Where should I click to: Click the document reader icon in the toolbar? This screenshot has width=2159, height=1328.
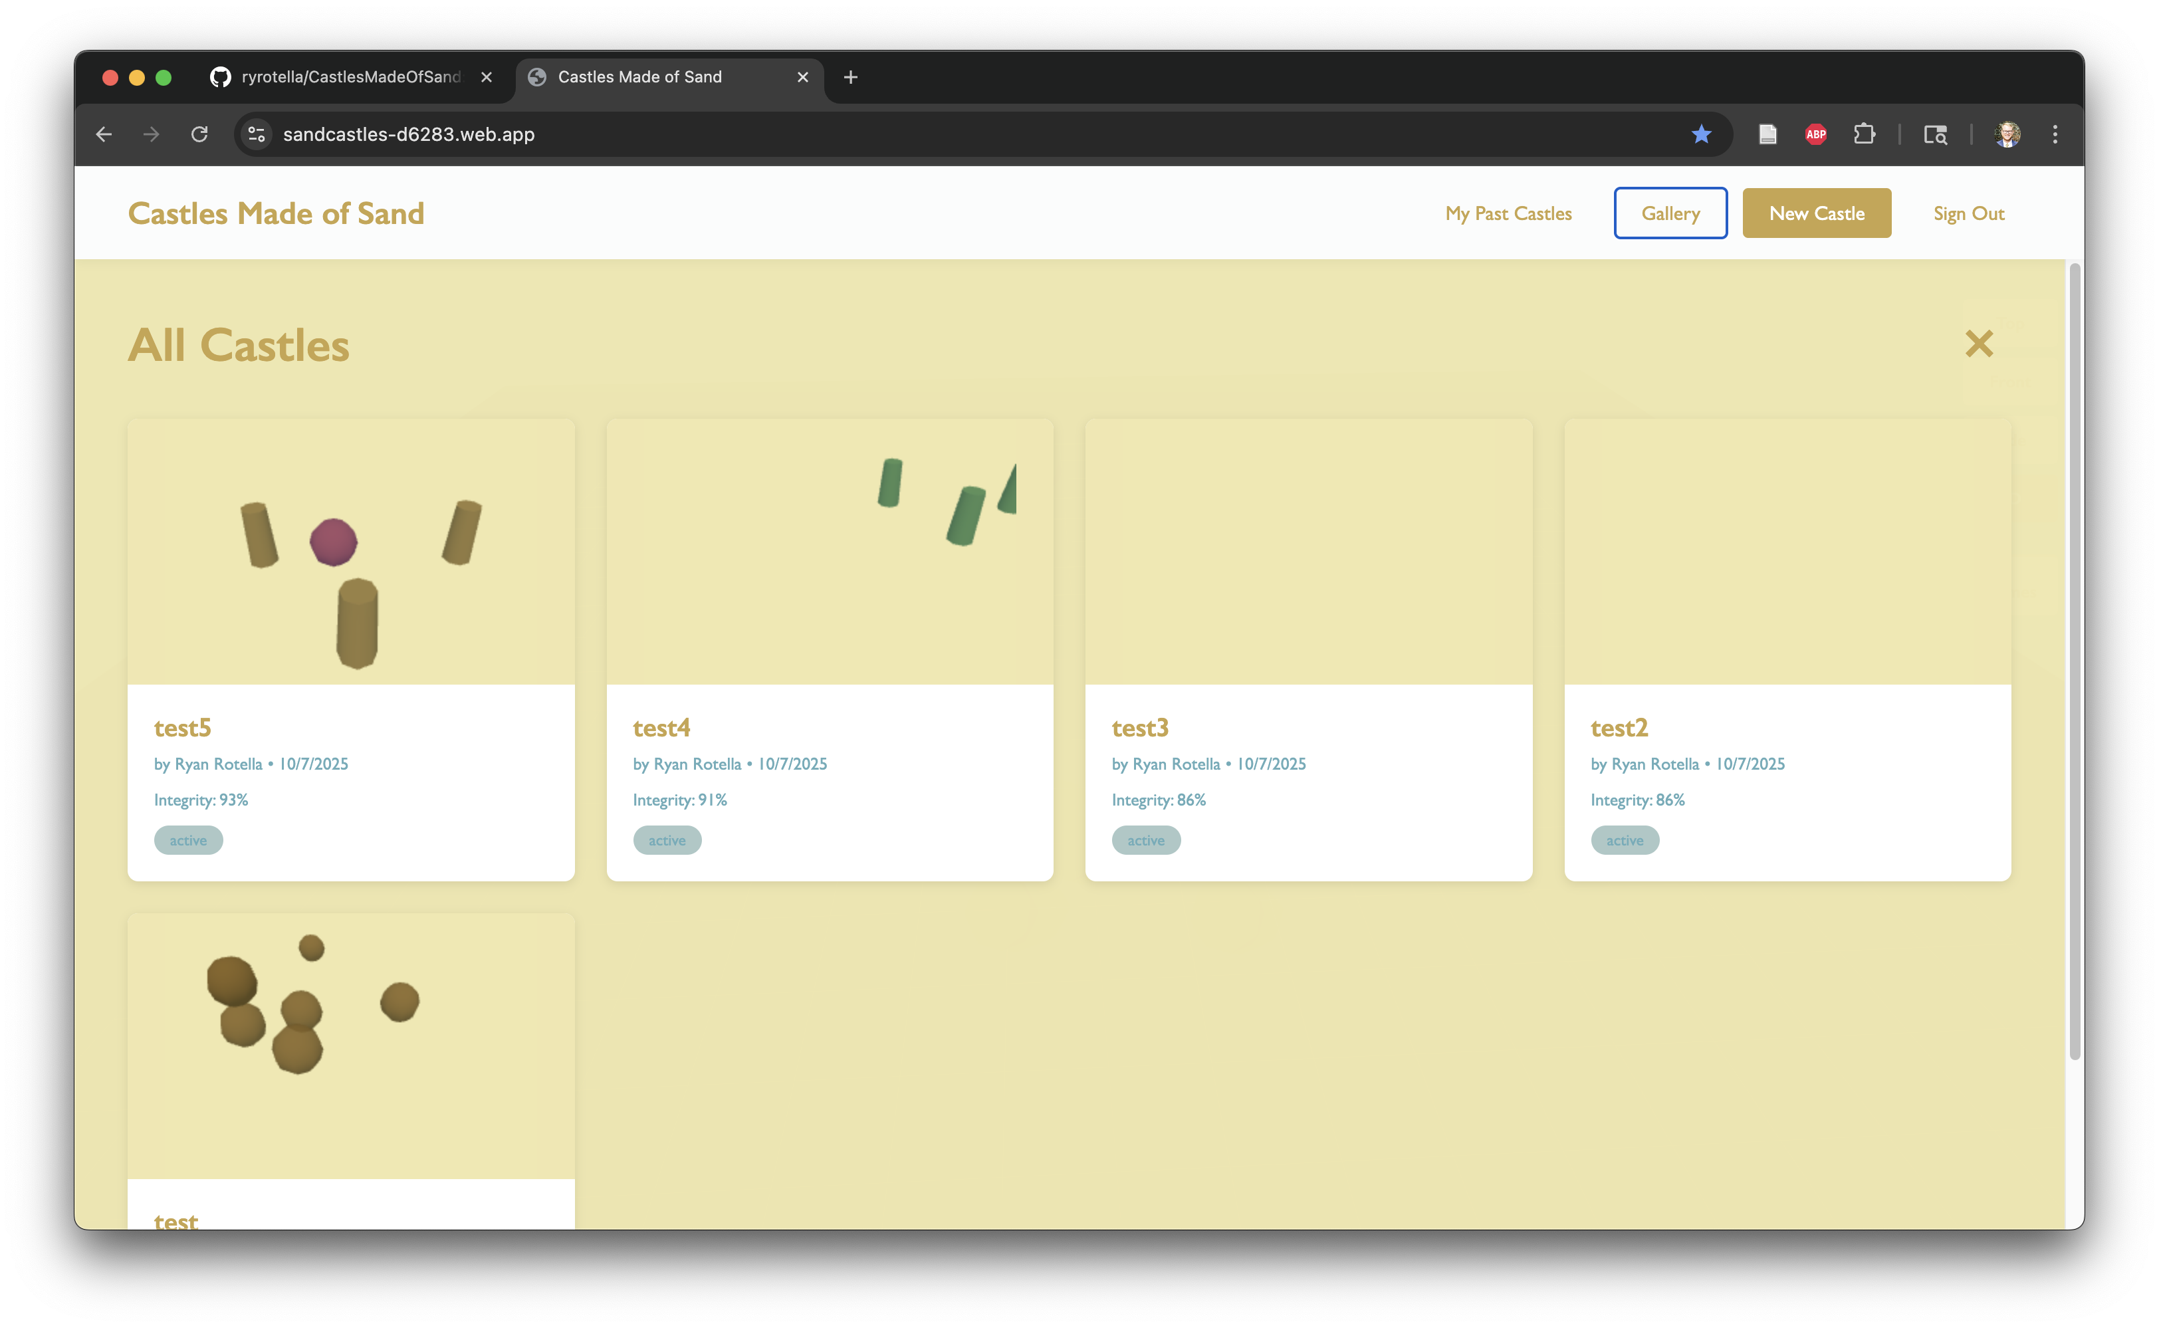(1767, 134)
